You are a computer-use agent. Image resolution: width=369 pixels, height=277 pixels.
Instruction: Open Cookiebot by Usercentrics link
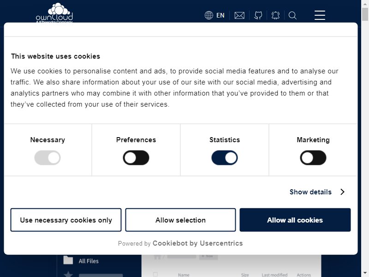(198, 243)
